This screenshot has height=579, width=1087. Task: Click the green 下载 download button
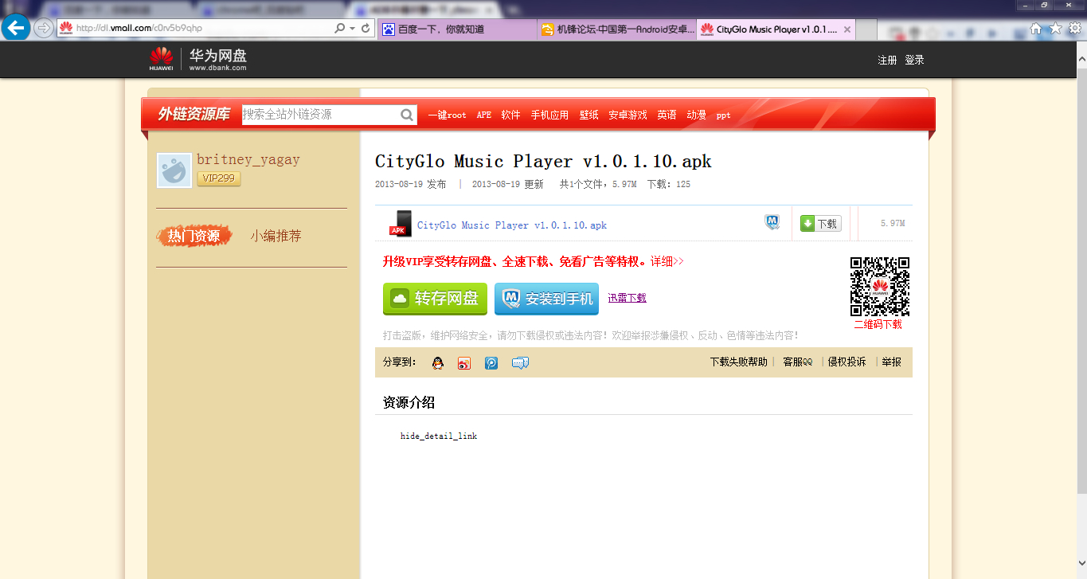[x=820, y=224]
